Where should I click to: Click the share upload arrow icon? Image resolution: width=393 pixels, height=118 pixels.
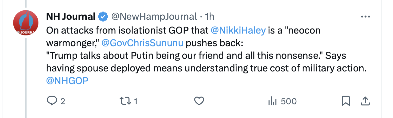tap(364, 101)
